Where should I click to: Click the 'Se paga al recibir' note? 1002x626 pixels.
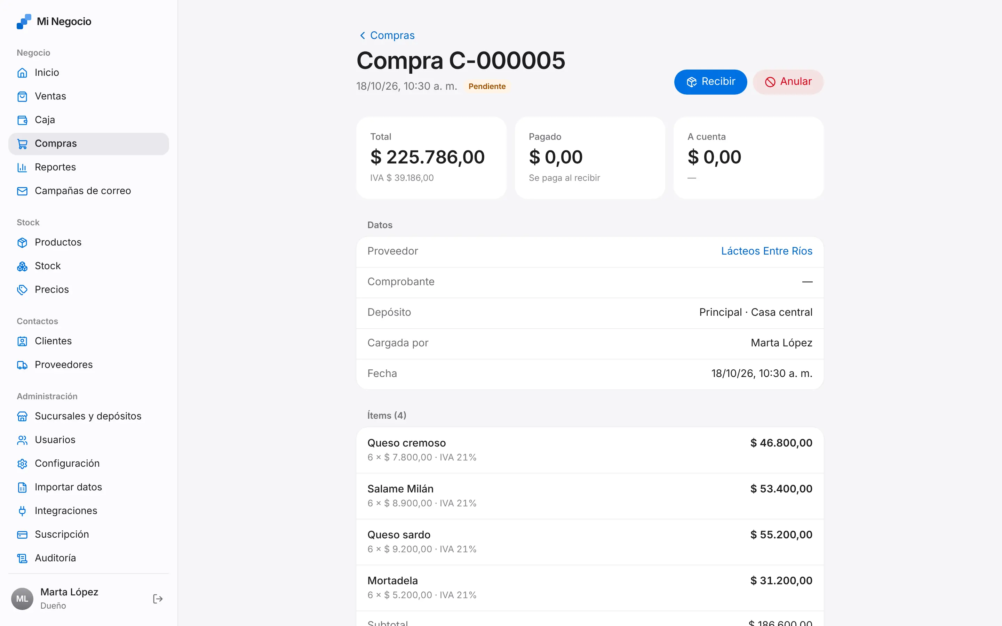(x=564, y=178)
